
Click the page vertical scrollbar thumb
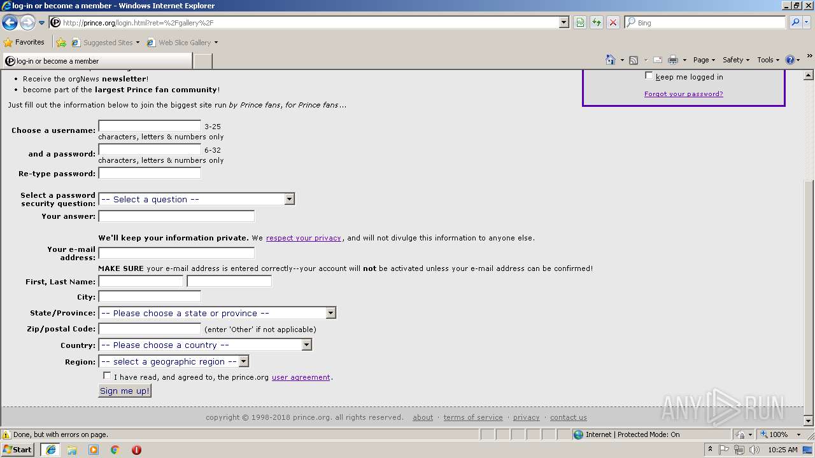809,297
